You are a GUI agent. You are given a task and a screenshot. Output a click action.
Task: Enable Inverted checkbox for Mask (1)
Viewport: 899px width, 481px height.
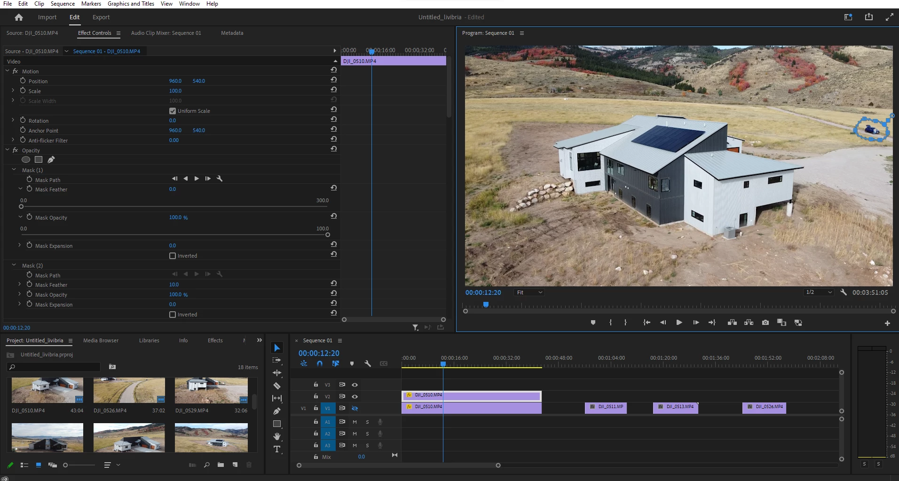[x=173, y=256]
